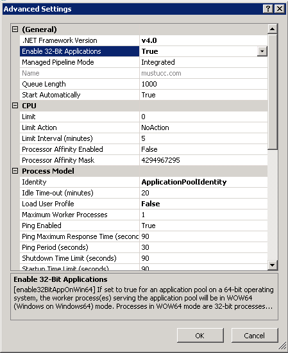Viewport: 288px width, 353px height.
Task: Click the Idle Time-out value field
Action: tap(203, 193)
